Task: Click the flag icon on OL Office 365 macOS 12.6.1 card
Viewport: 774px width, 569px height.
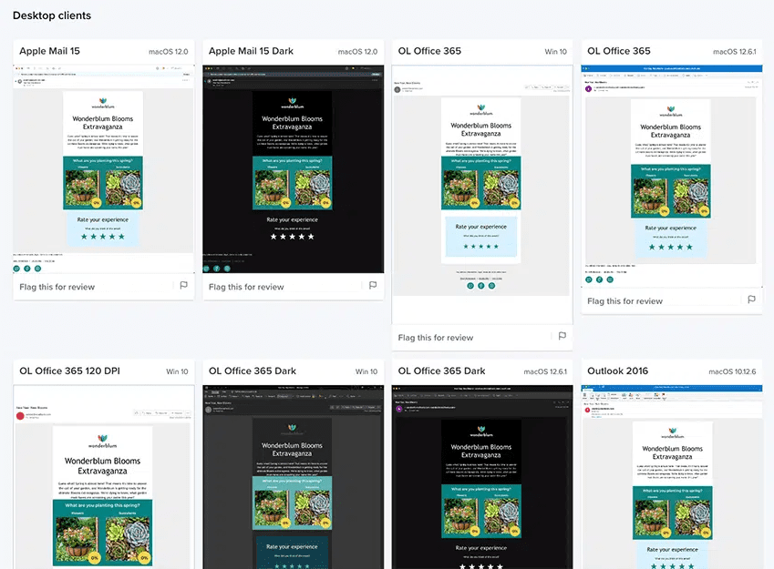Action: pos(751,300)
